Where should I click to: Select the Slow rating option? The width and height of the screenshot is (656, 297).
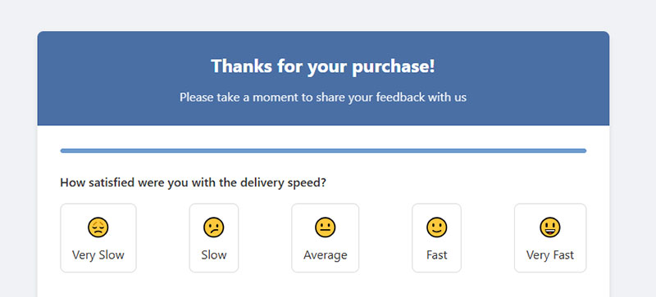pyautogui.click(x=214, y=238)
